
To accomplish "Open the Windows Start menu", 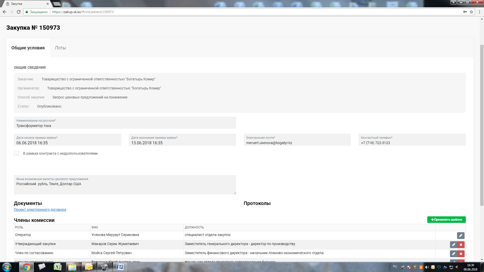I will (x=7, y=267).
